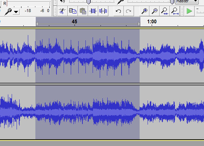Click the Copy icon in edit toolbar

click(73, 11)
